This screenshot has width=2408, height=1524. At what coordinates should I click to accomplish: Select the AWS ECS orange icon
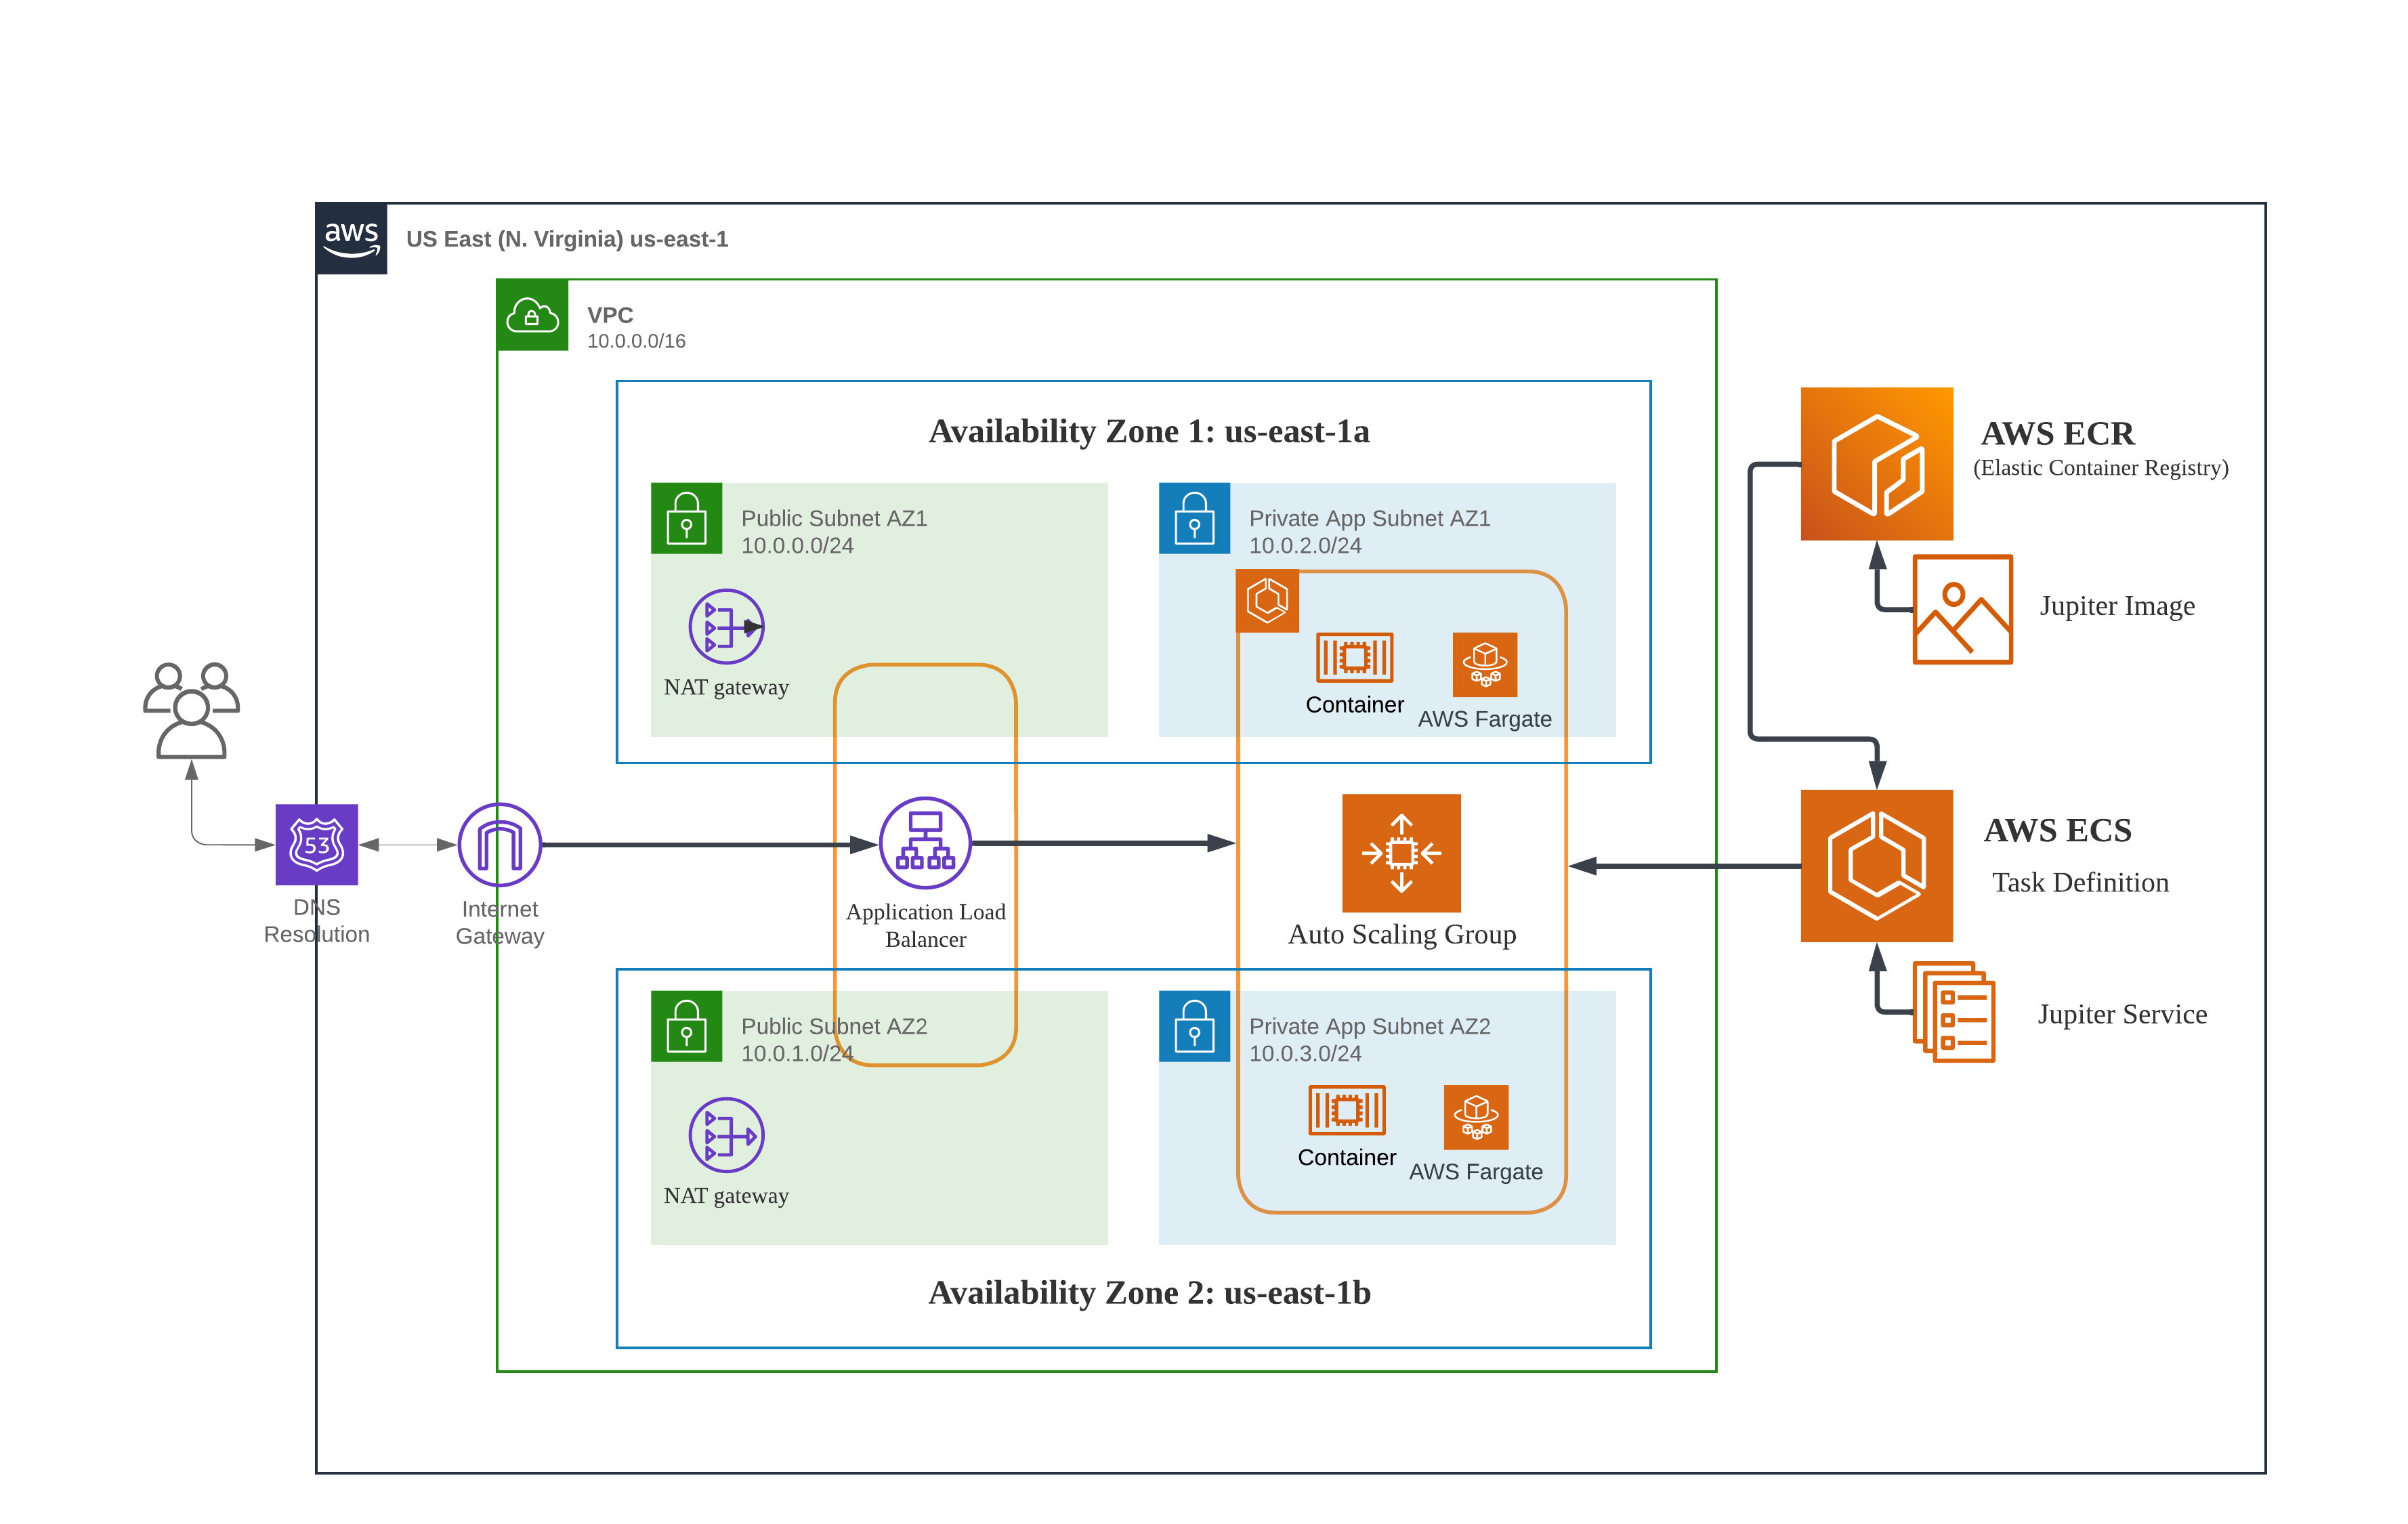1876,865
